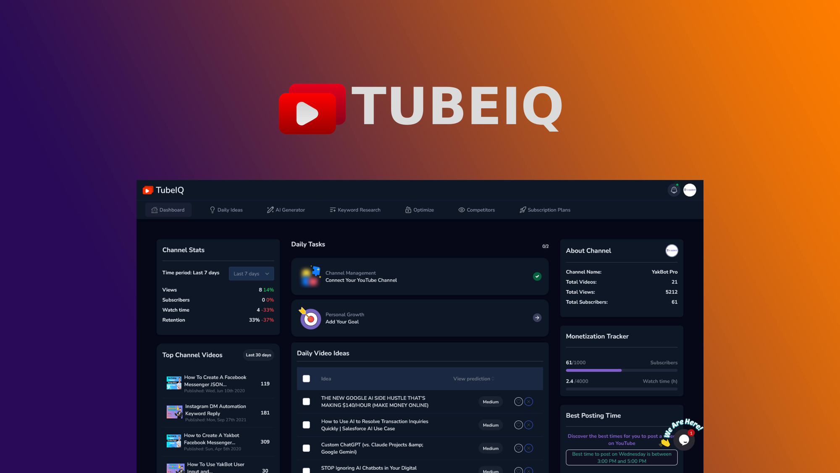Open the AI Generator tool
This screenshot has height=473, width=840.
pyautogui.click(x=287, y=210)
